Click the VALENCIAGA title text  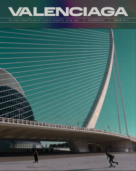tap(68, 12)
